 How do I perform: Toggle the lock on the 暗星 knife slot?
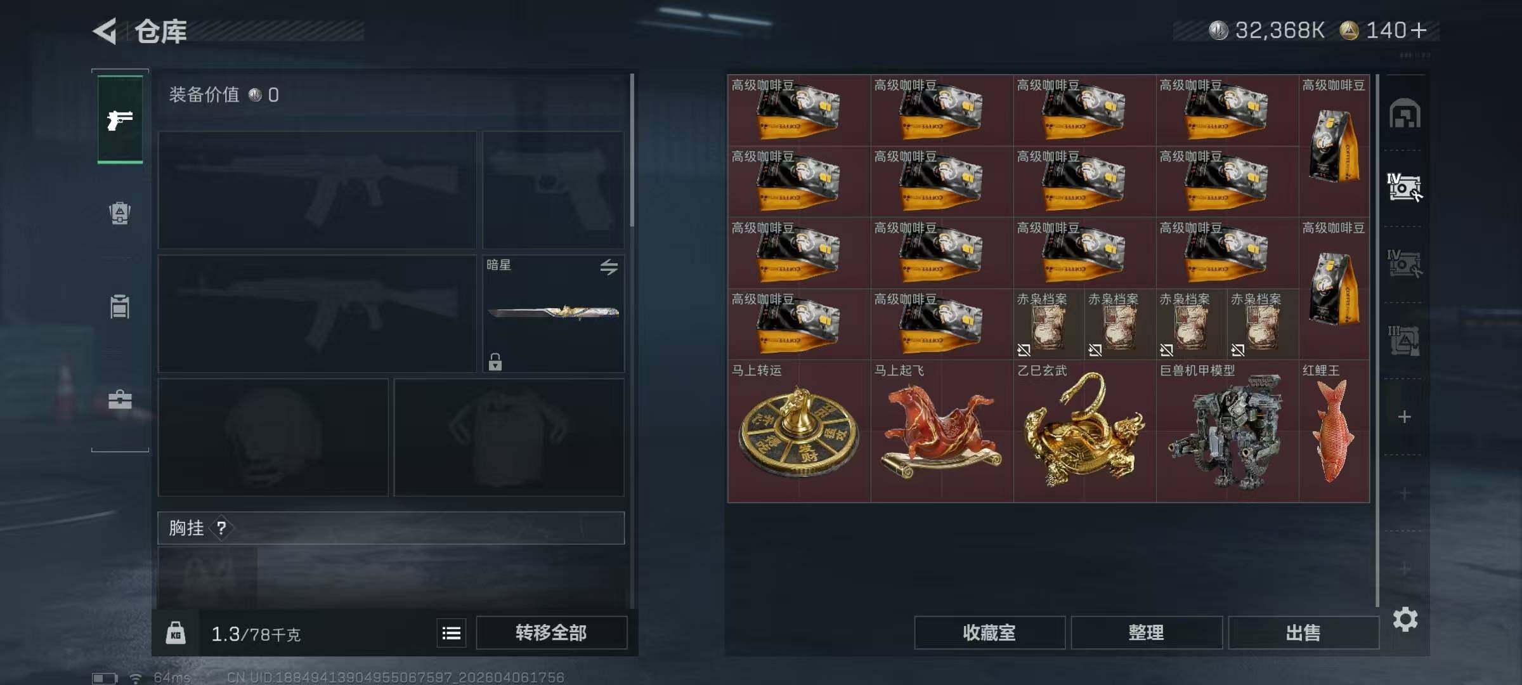(495, 362)
